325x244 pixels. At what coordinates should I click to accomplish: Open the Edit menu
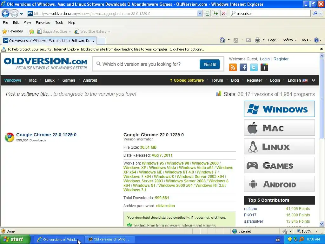coord(16,23)
